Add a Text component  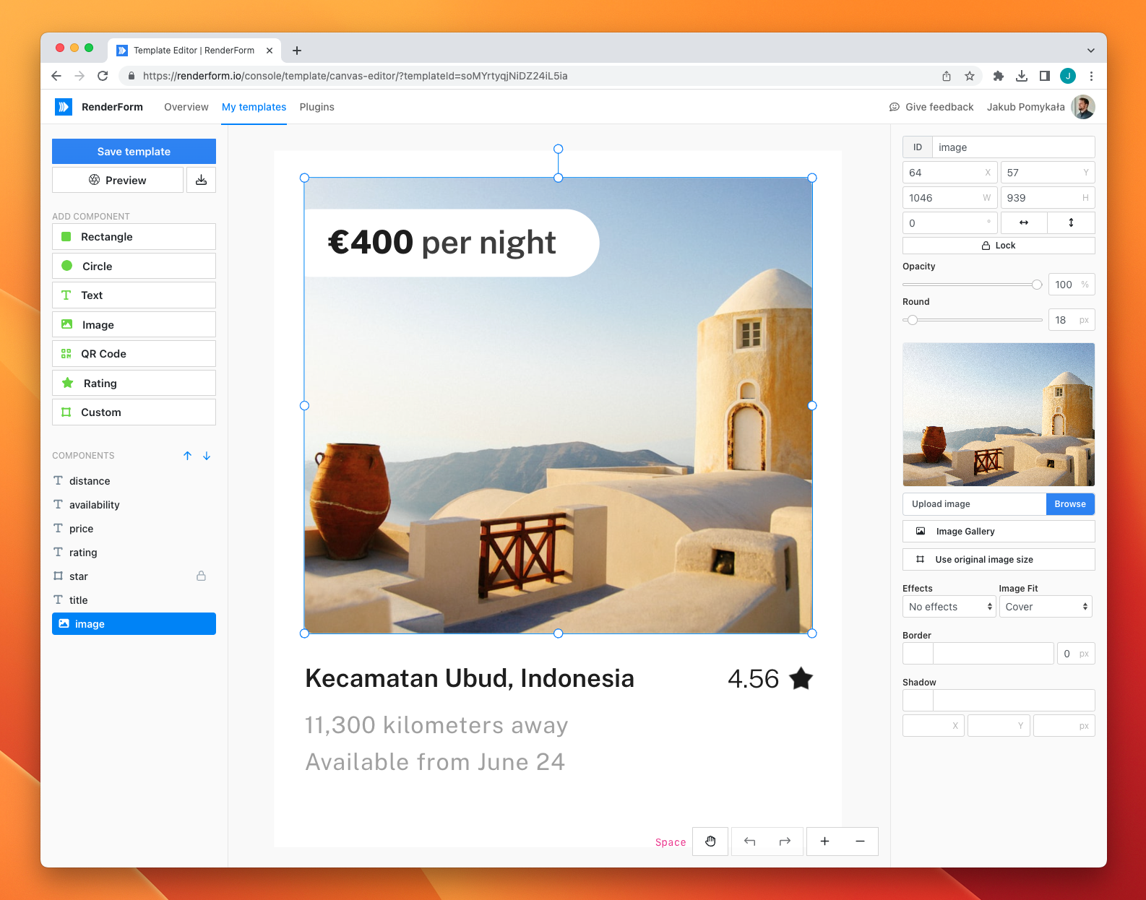(x=134, y=295)
